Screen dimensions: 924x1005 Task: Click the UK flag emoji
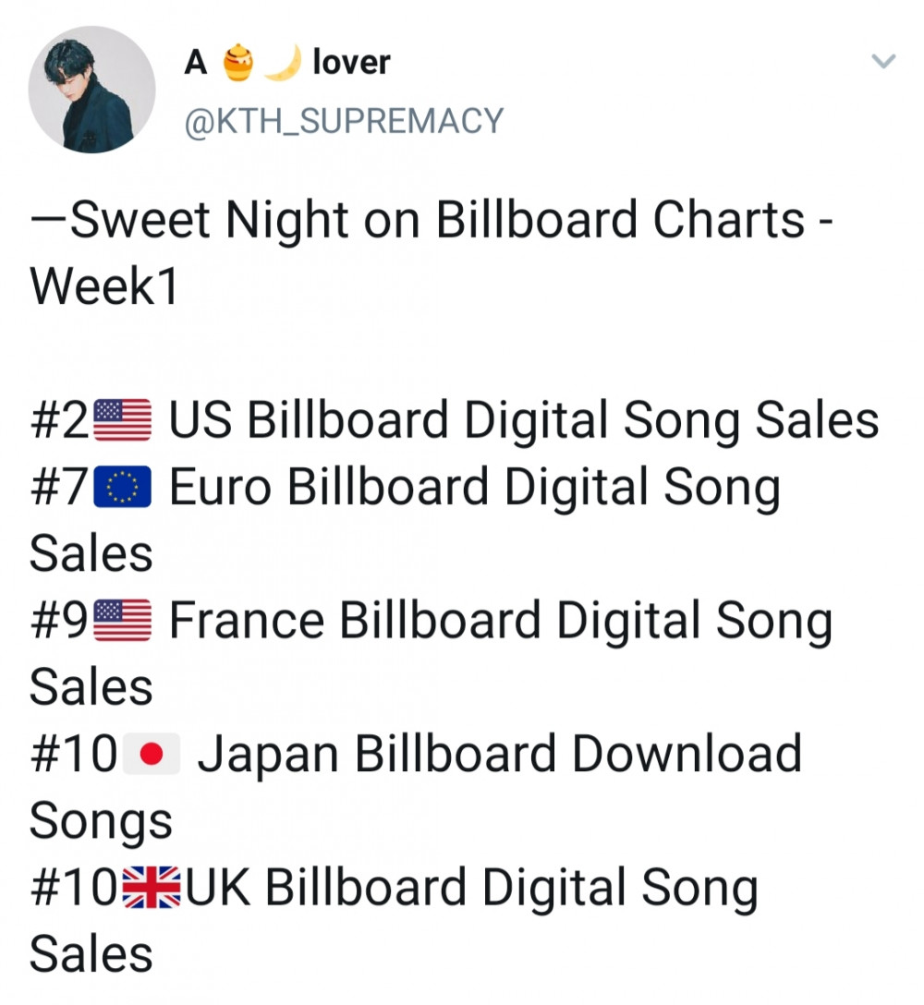click(152, 887)
